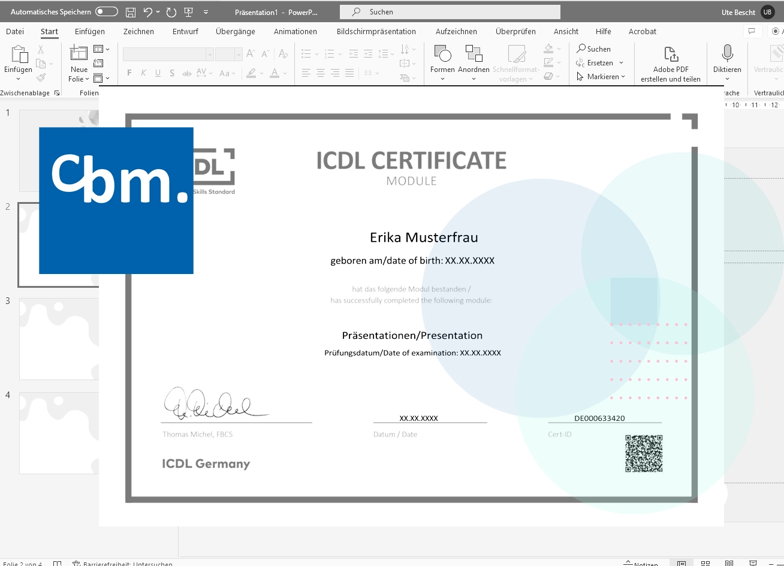Redo the last action
The width and height of the screenshot is (784, 566).
[x=171, y=12]
